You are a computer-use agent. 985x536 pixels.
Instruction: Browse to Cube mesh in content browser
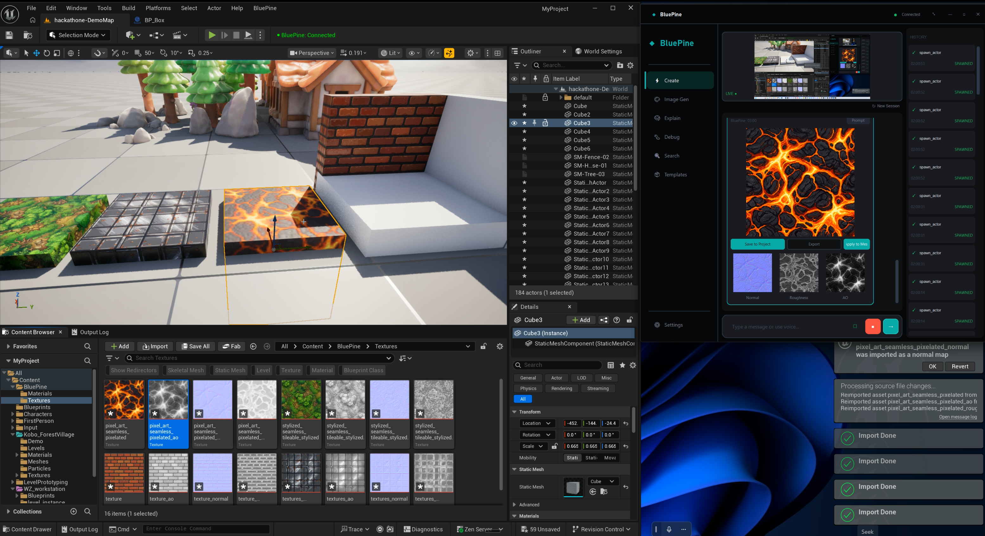tap(603, 492)
